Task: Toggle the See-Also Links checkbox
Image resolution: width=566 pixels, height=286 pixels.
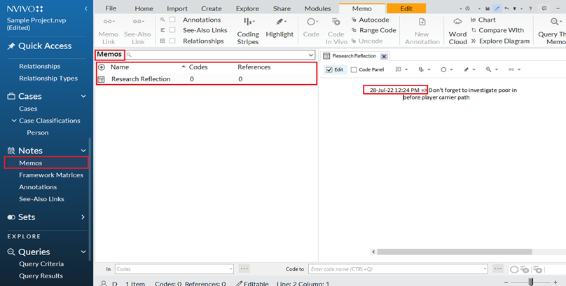Action: click(x=172, y=30)
